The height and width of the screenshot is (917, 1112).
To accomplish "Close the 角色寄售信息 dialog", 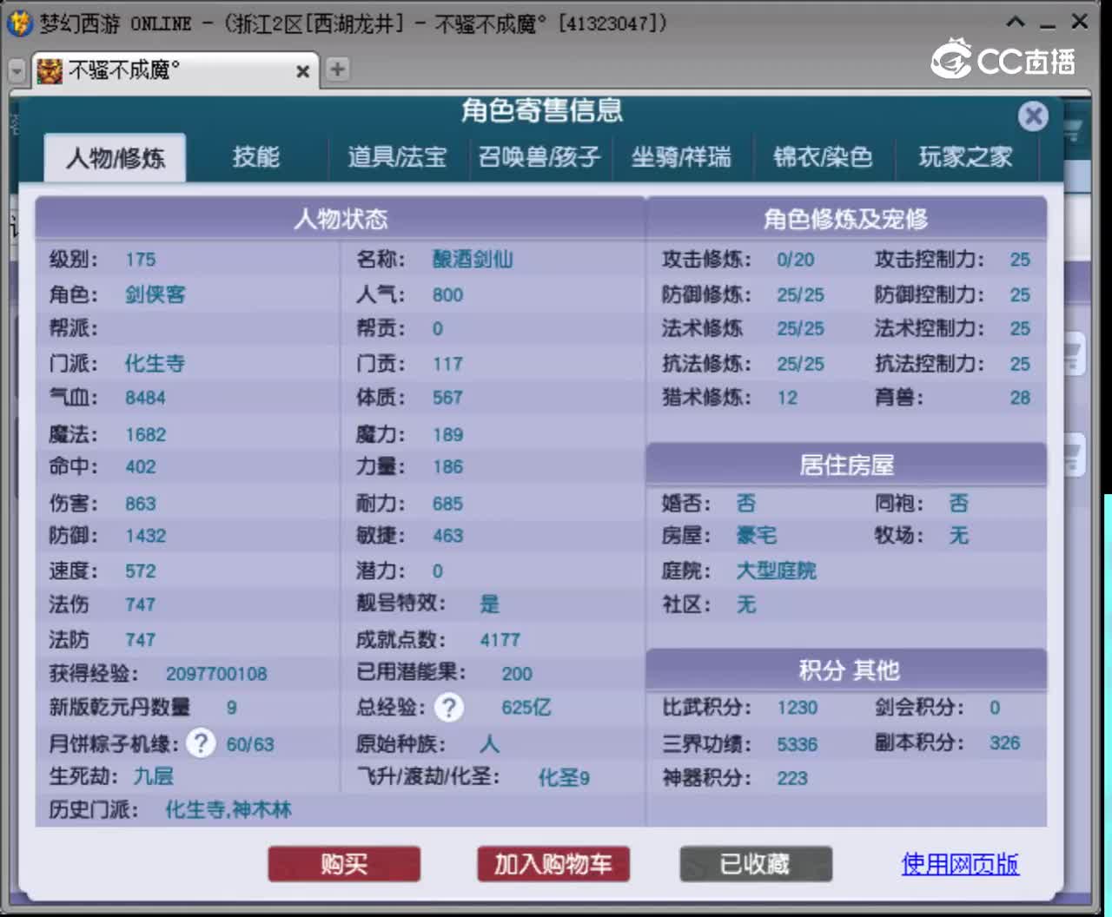I will (1033, 116).
